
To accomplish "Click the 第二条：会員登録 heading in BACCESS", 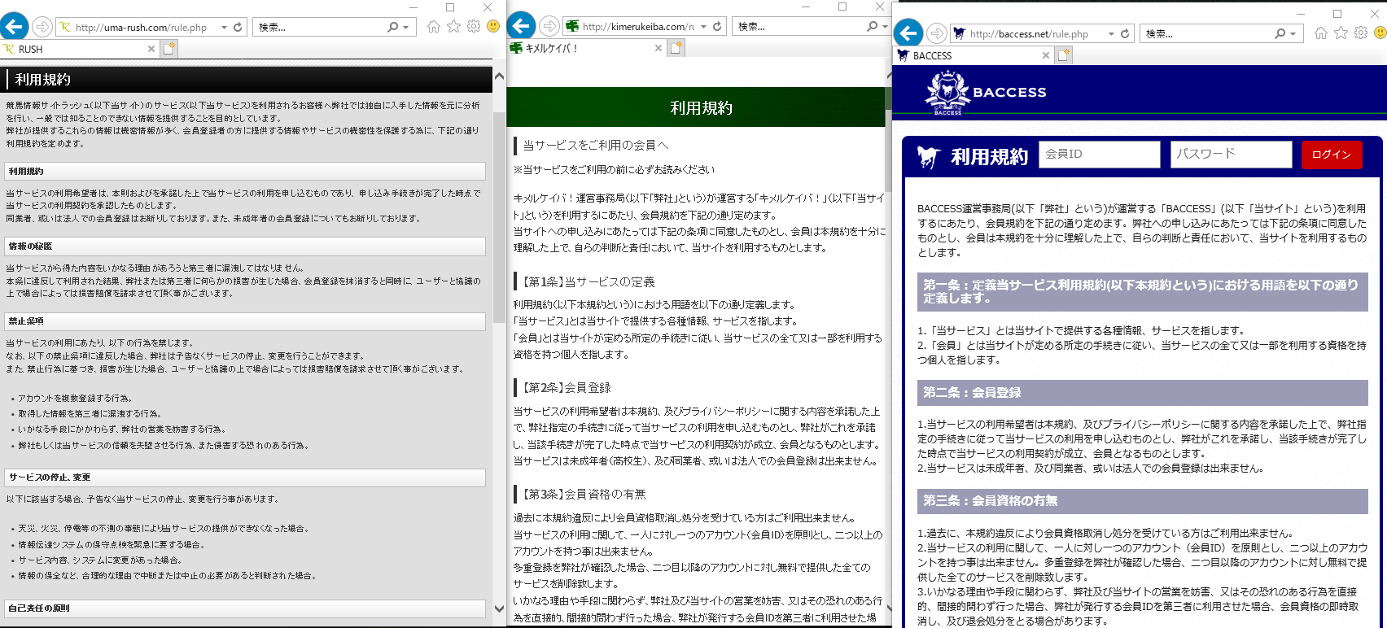I will 1143,392.
